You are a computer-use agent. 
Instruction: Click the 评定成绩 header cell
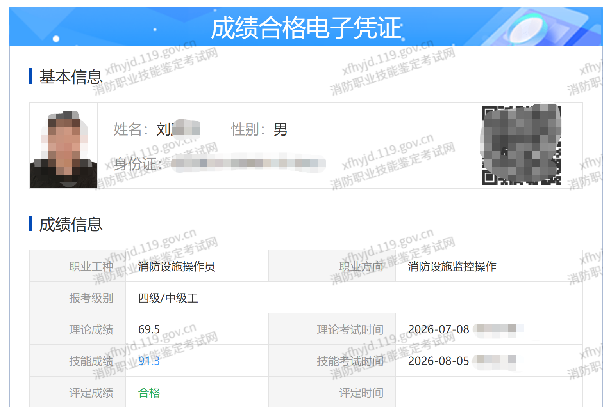tap(78, 392)
